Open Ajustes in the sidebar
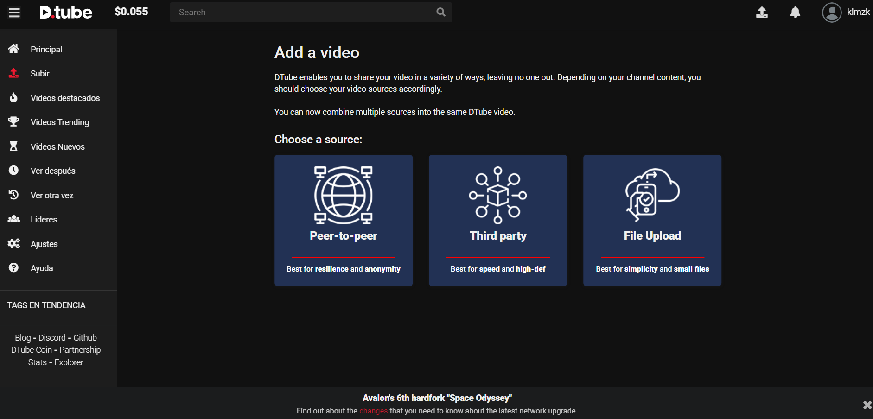Screen dimensions: 873x419 [44, 244]
